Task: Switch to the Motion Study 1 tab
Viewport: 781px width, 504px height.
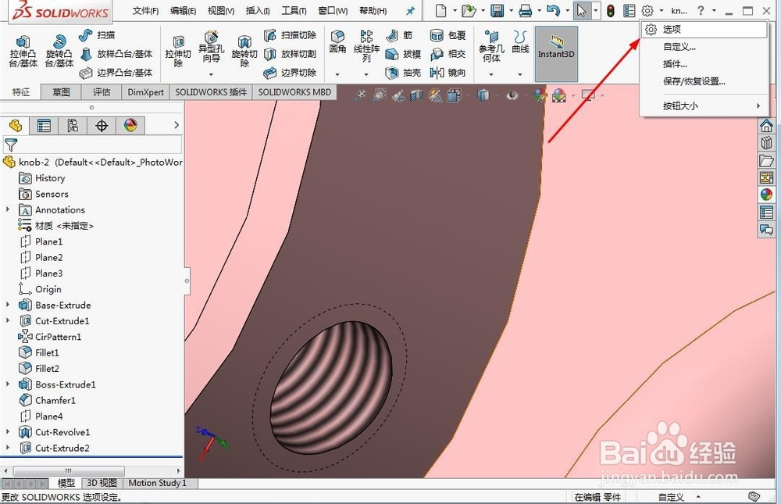Action: click(158, 483)
